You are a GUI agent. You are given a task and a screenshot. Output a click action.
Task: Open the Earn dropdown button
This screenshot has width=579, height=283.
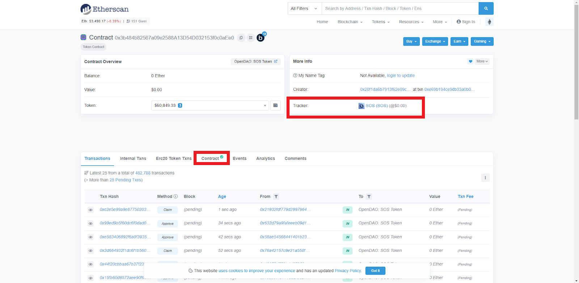pyautogui.click(x=459, y=41)
